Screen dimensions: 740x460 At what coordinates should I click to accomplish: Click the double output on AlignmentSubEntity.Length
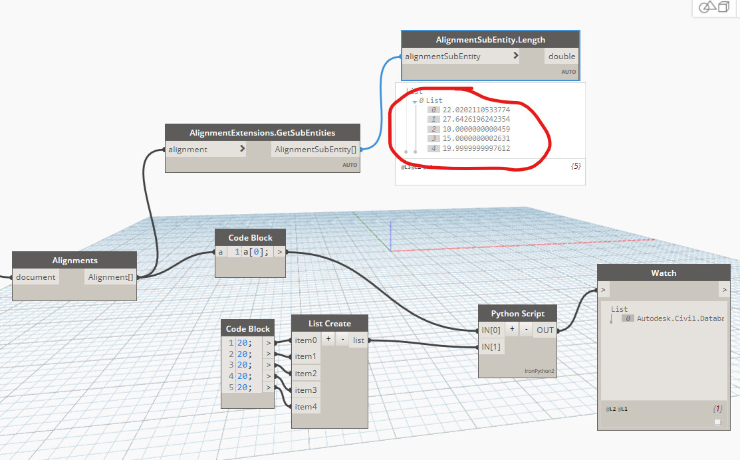[561, 56]
